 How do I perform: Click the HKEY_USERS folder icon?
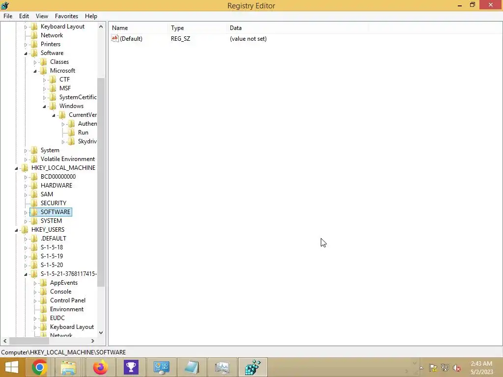click(25, 230)
